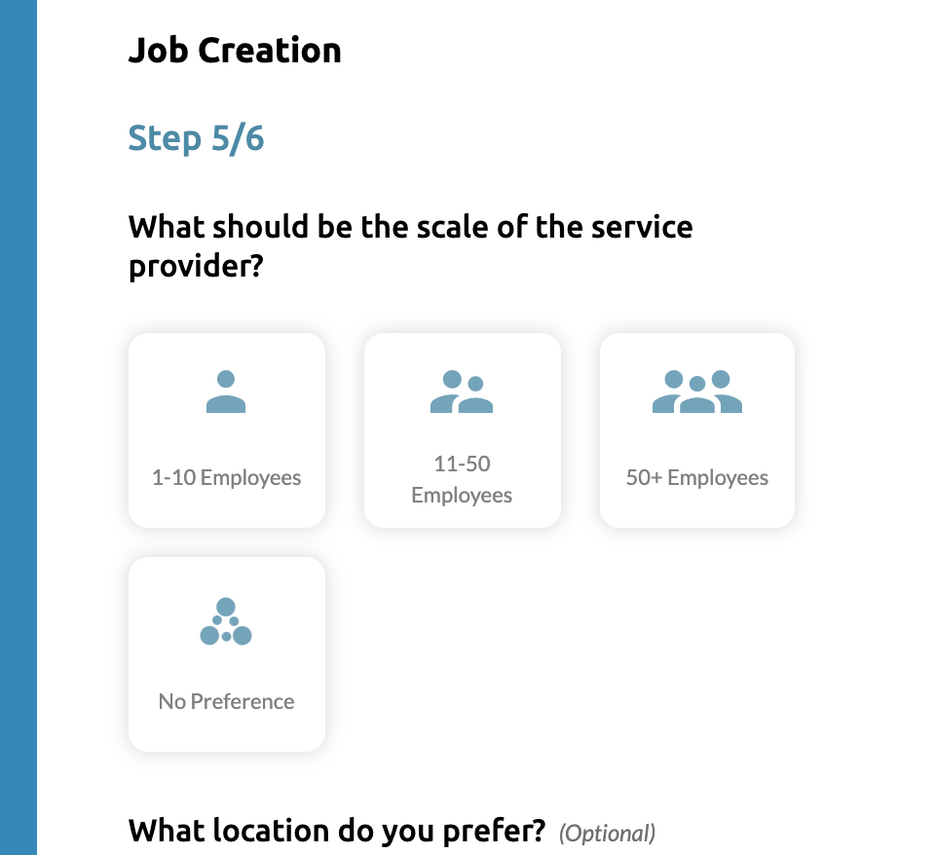Image resolution: width=935 pixels, height=855 pixels.
Task: Choose the 11-50 Employees option card
Action: coord(463,430)
